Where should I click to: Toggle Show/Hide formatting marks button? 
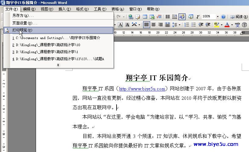click(198, 17)
